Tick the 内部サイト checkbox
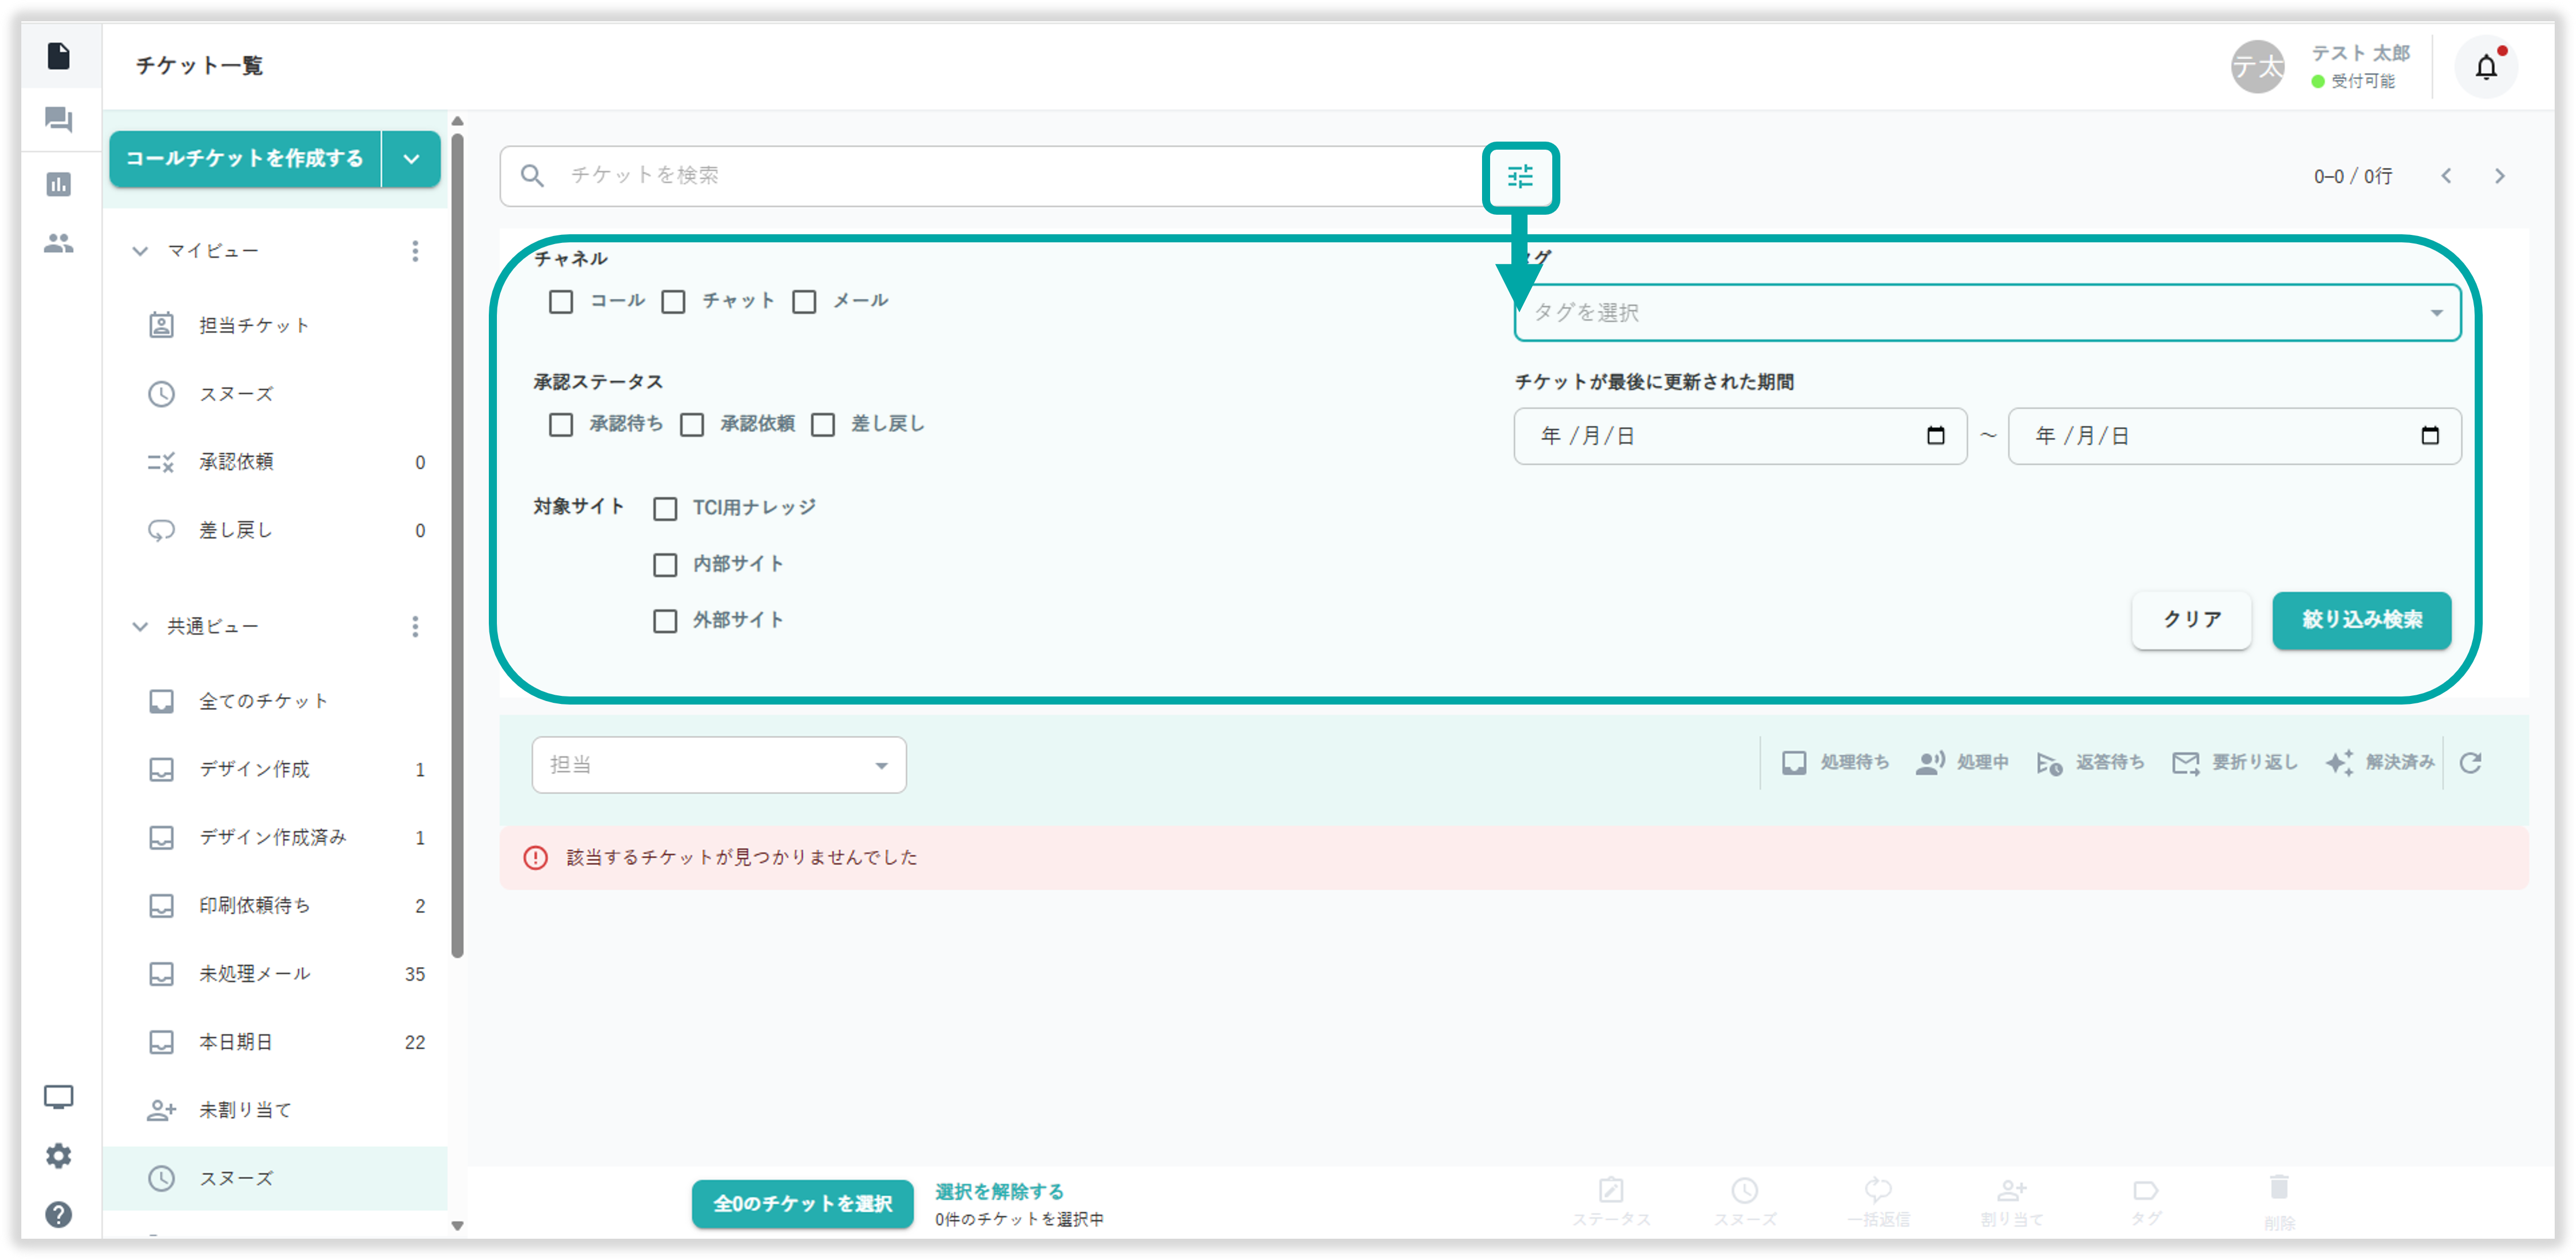This screenshot has width=2576, height=1260. pyautogui.click(x=665, y=565)
